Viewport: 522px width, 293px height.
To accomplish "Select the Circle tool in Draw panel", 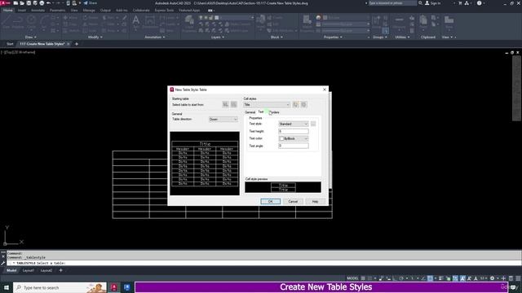I will pyautogui.click(x=31, y=22).
